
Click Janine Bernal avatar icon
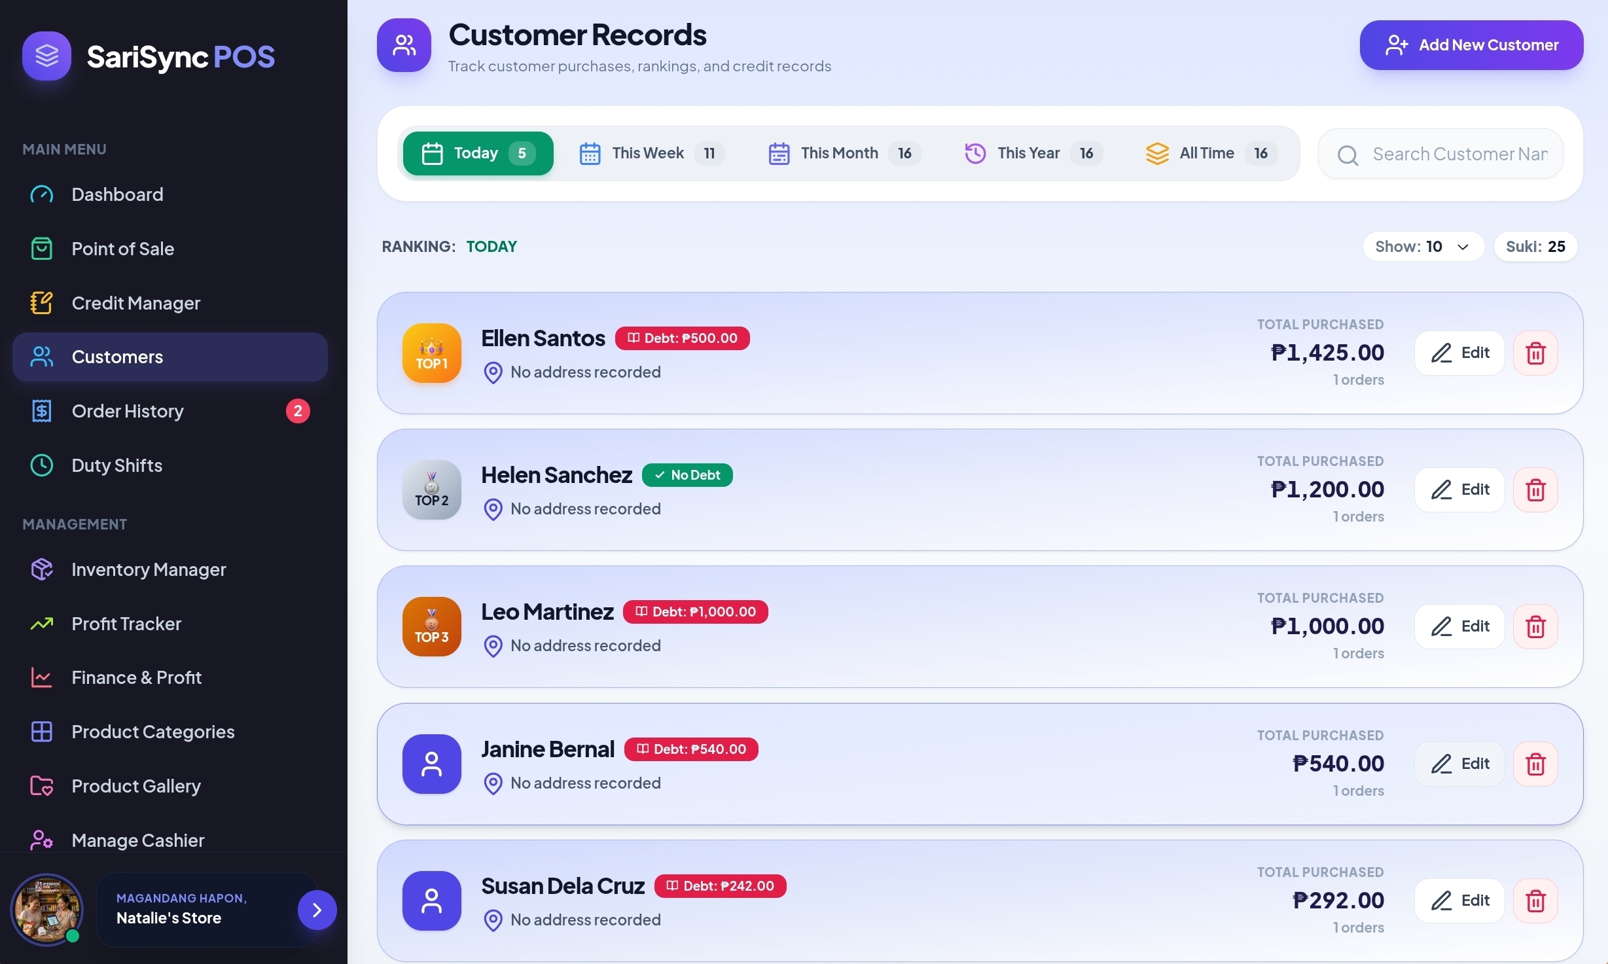[431, 764]
